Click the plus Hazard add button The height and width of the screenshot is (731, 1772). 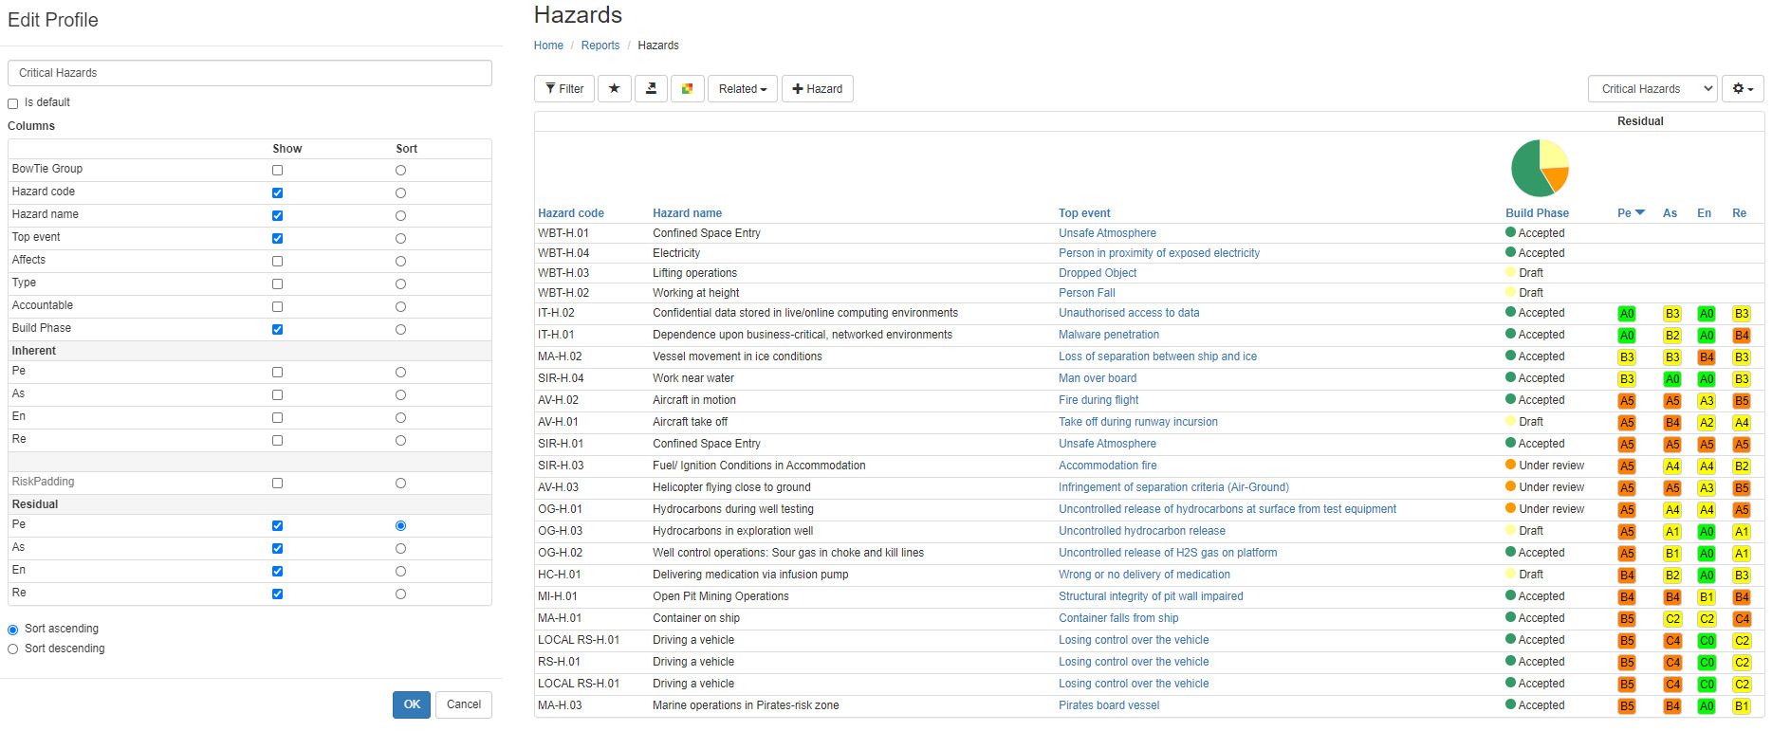pos(817,89)
